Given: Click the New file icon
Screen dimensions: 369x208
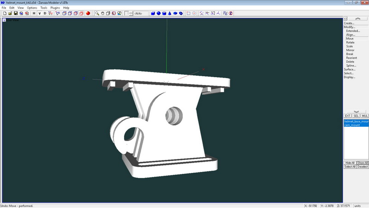Looking at the screenshot, I should tap(4, 13).
